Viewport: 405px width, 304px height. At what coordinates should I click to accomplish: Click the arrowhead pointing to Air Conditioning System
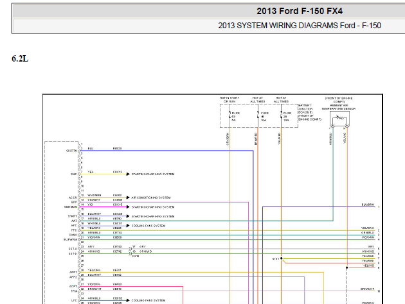click(x=128, y=198)
